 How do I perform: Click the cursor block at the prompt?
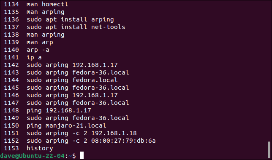82,155
